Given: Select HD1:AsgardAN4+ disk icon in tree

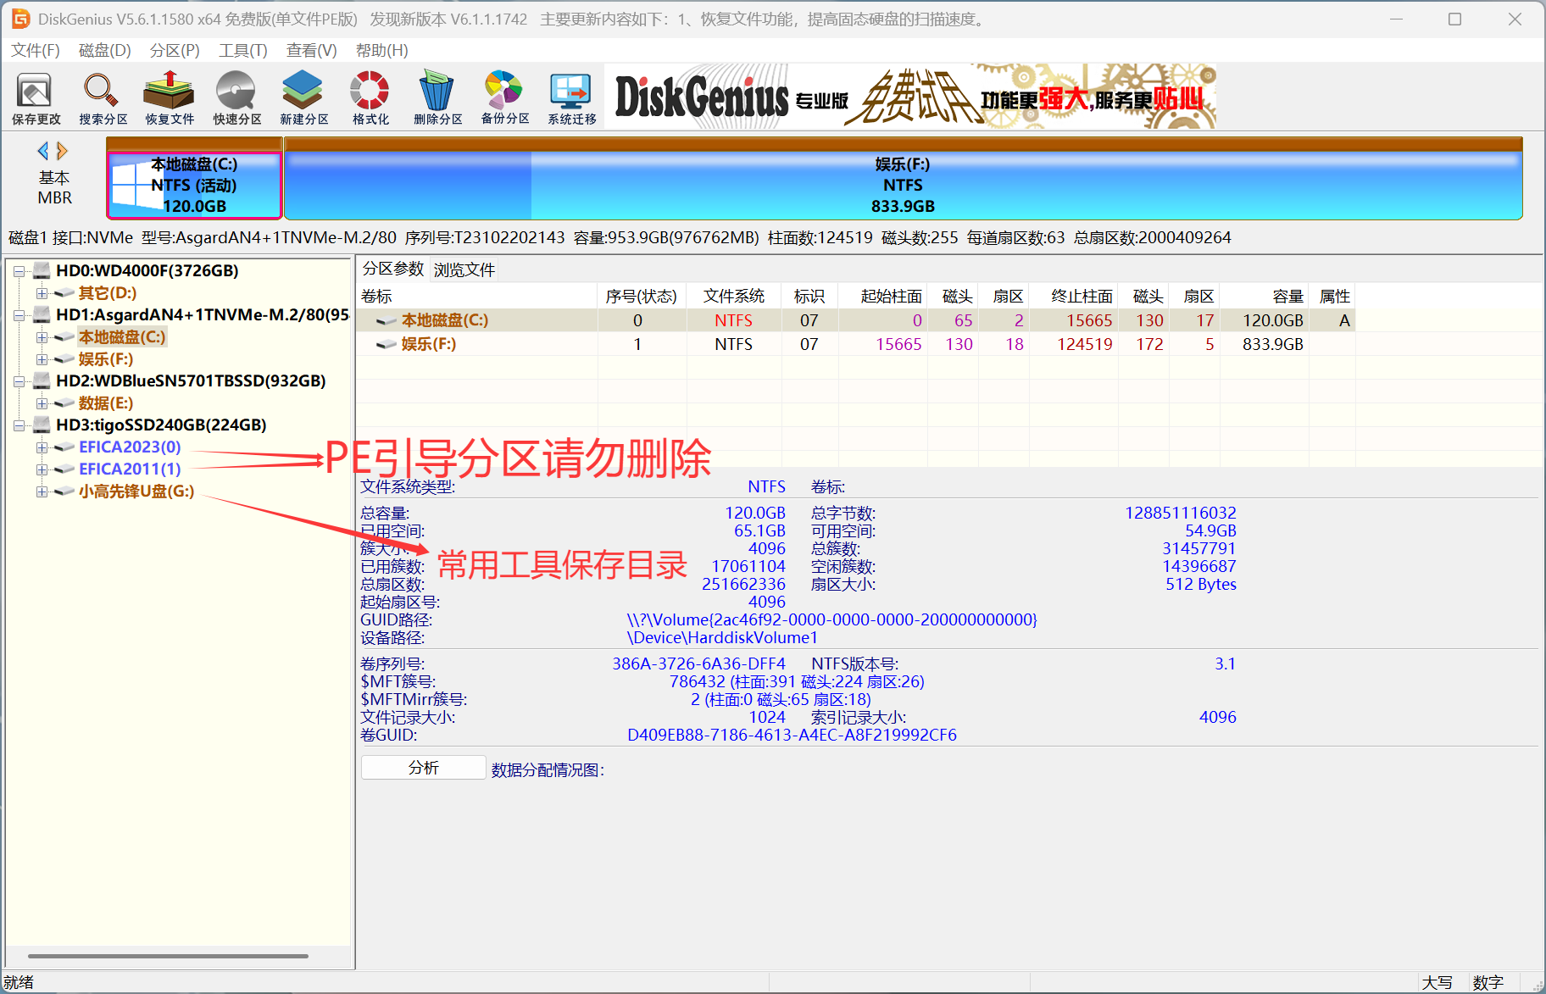Looking at the screenshot, I should [42, 315].
